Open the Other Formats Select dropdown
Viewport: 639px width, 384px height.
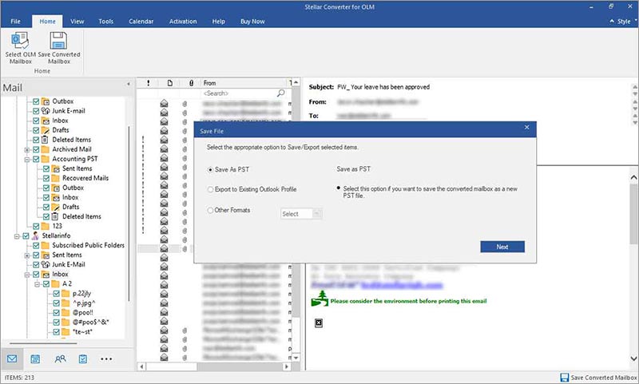(x=301, y=214)
